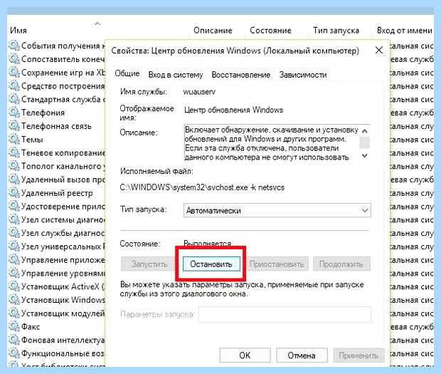Select the Темы service row
Screen dimensions: 441x374
(57, 139)
